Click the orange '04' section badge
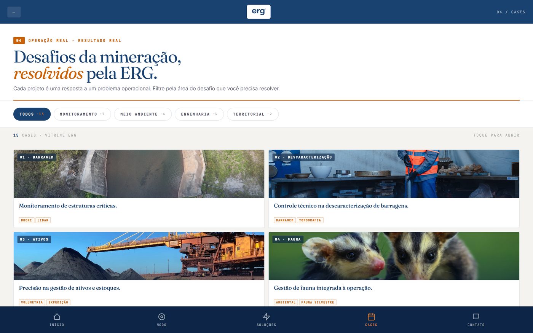The height and width of the screenshot is (333, 533). pos(19,40)
